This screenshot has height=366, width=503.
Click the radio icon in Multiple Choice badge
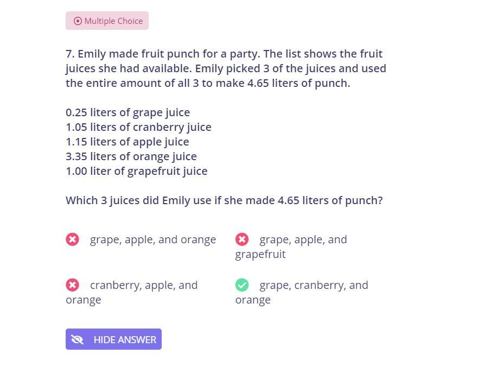[x=78, y=21]
